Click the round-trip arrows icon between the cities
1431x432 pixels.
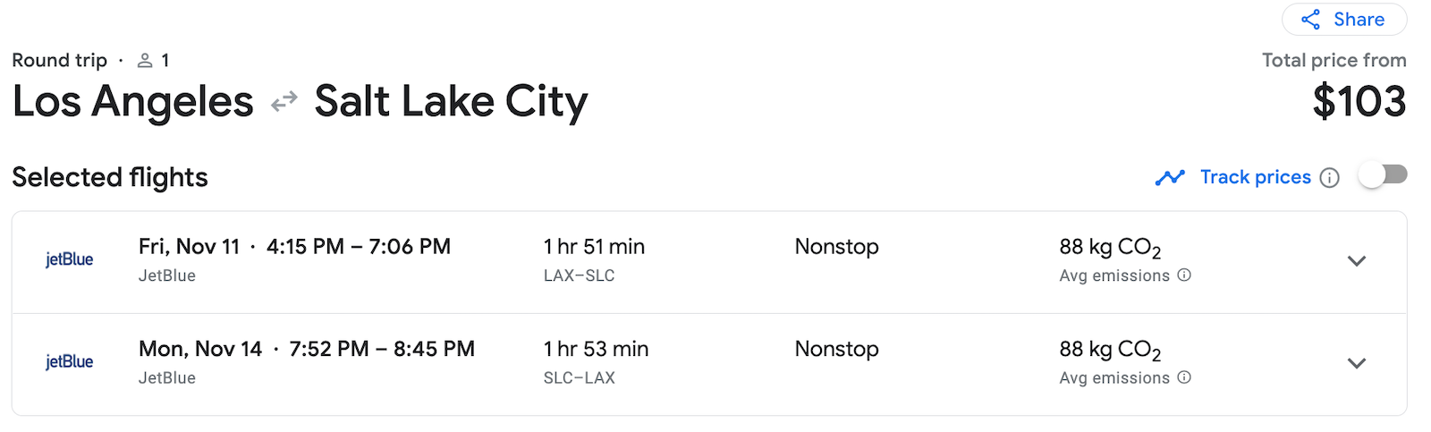pos(284,102)
